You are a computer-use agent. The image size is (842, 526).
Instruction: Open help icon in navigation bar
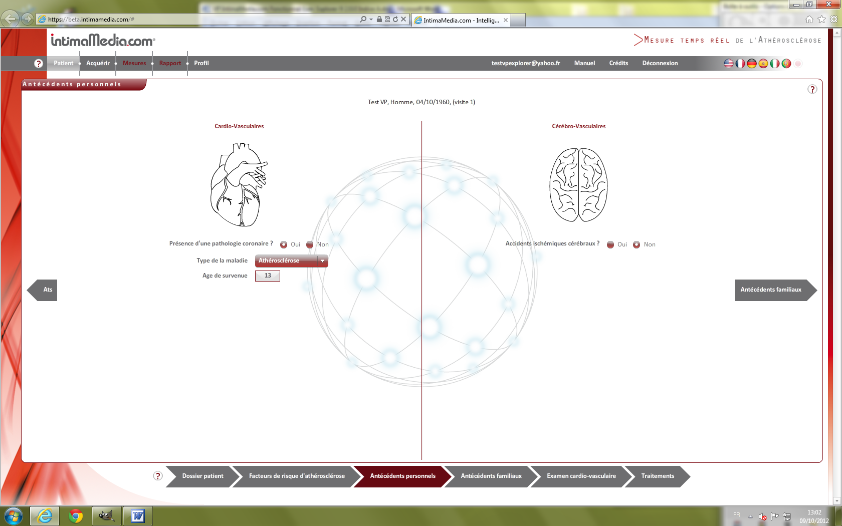pos(39,64)
